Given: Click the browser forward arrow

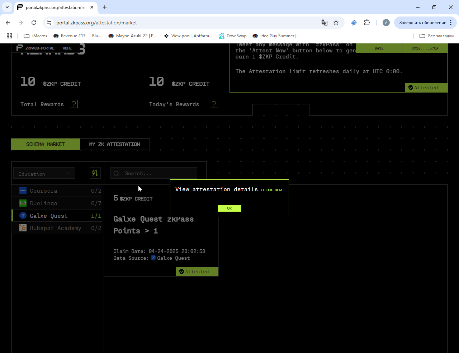Looking at the screenshot, I should click(21, 23).
